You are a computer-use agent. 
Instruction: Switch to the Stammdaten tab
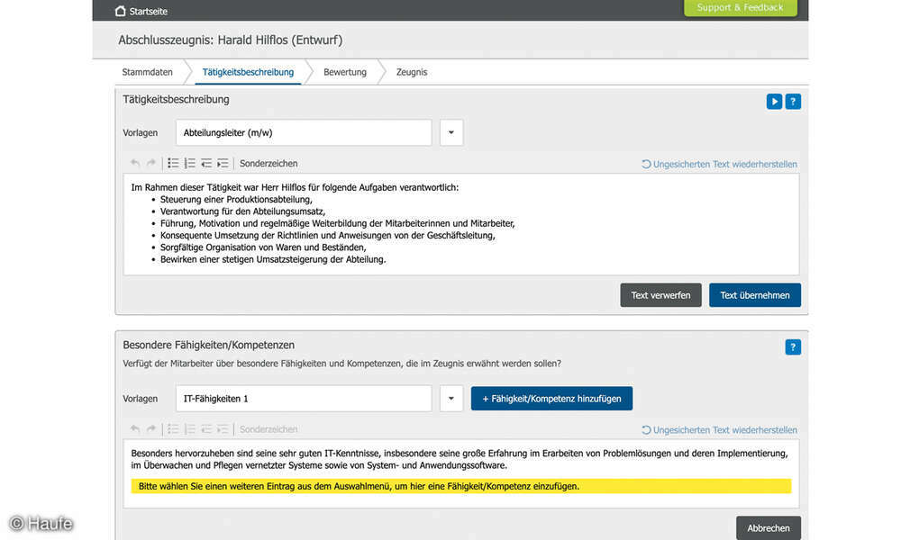pos(147,72)
